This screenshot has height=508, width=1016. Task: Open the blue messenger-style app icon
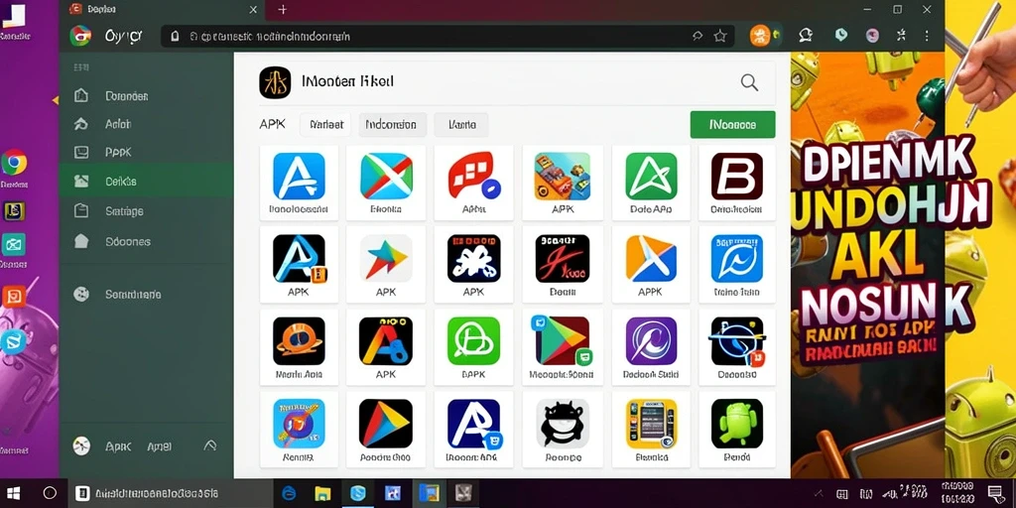[737, 259]
